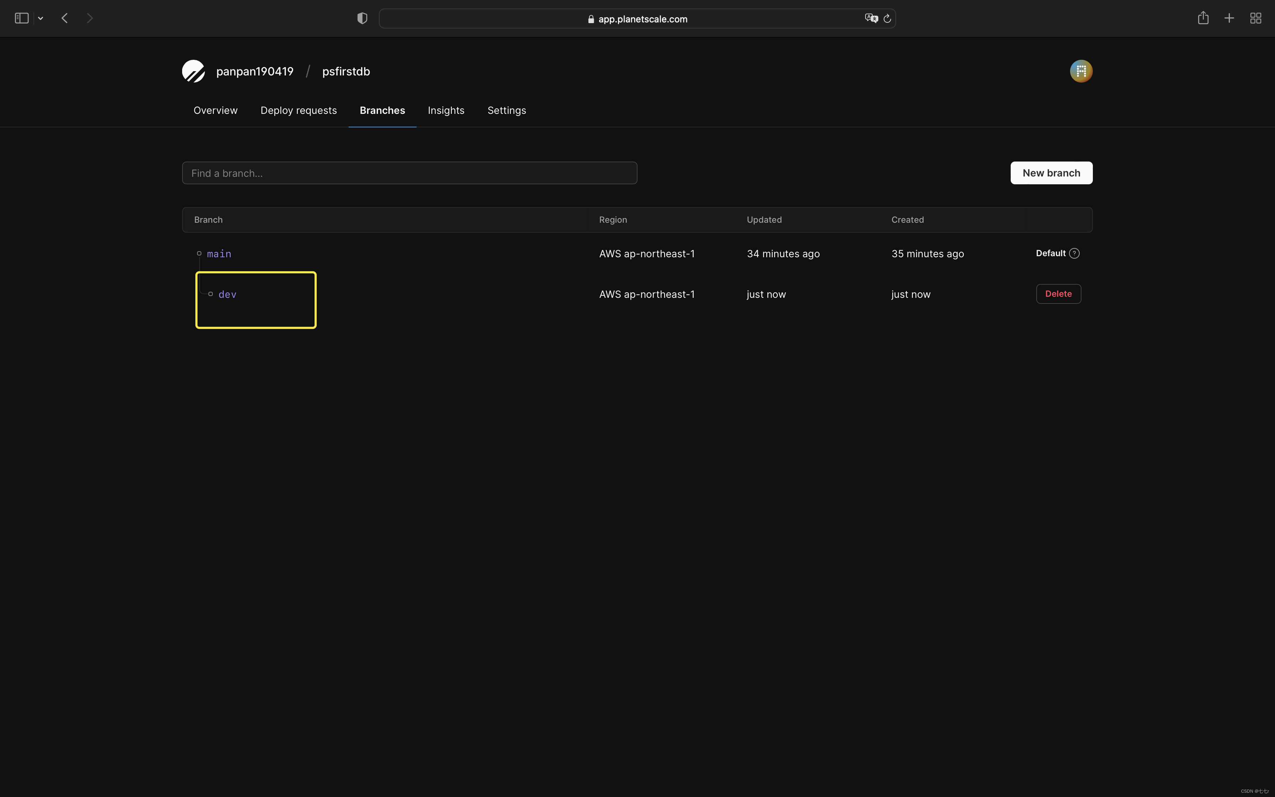Viewport: 1275px width, 797px height.
Task: Click the translate icon in address bar
Action: click(872, 19)
